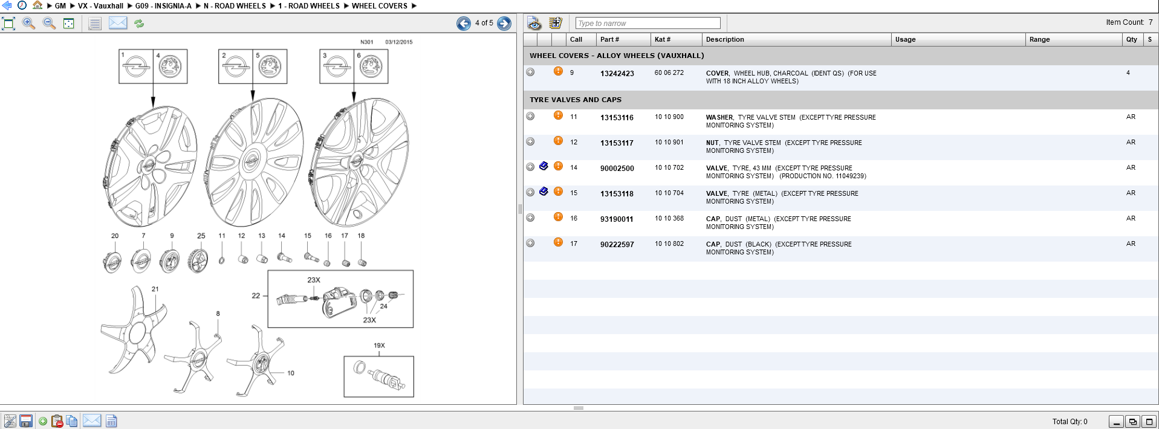Click the zoom in magnifier icon
The image size is (1159, 429).
[x=28, y=24]
